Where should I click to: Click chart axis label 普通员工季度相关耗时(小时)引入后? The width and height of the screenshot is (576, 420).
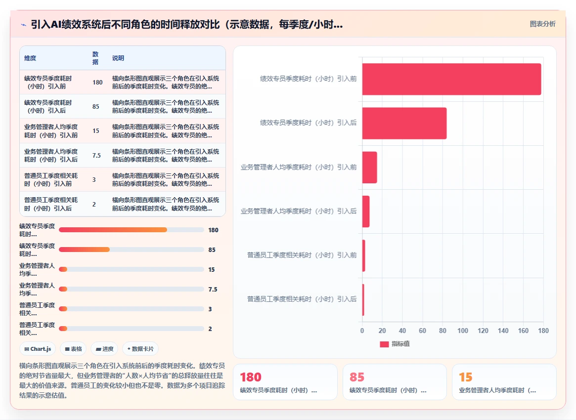coord(302,299)
